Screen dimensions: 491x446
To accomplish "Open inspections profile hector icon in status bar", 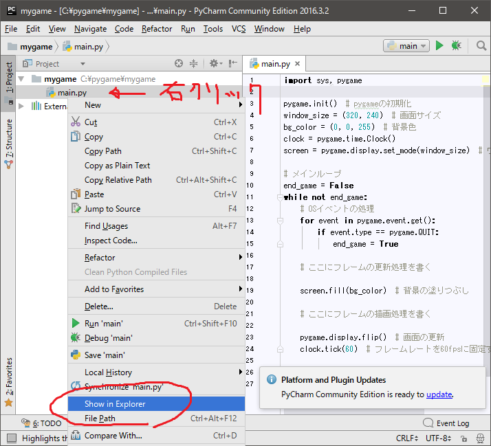I will pos(480,438).
